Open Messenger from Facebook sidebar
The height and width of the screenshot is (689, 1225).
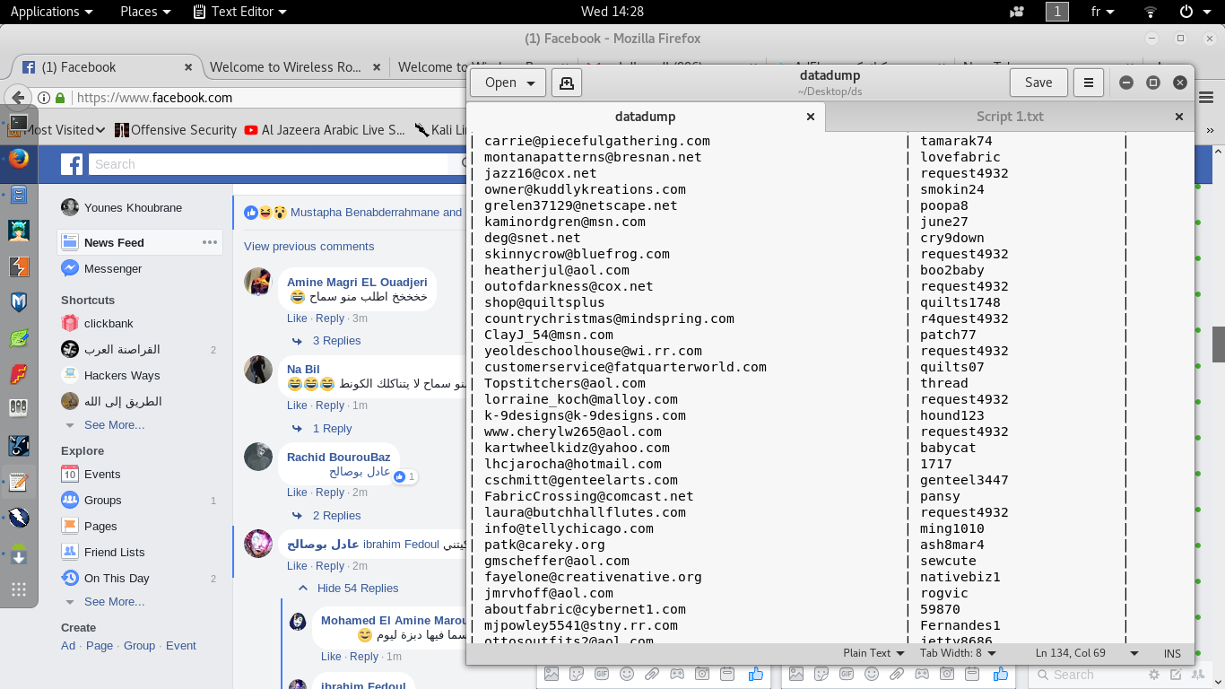click(113, 269)
